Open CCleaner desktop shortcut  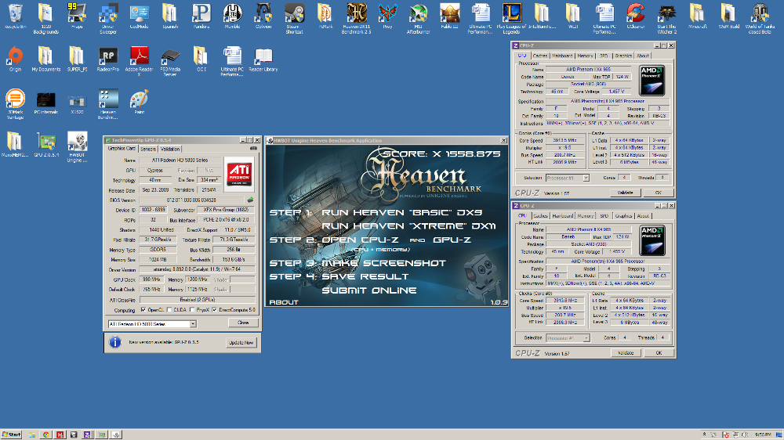pyautogui.click(x=636, y=14)
